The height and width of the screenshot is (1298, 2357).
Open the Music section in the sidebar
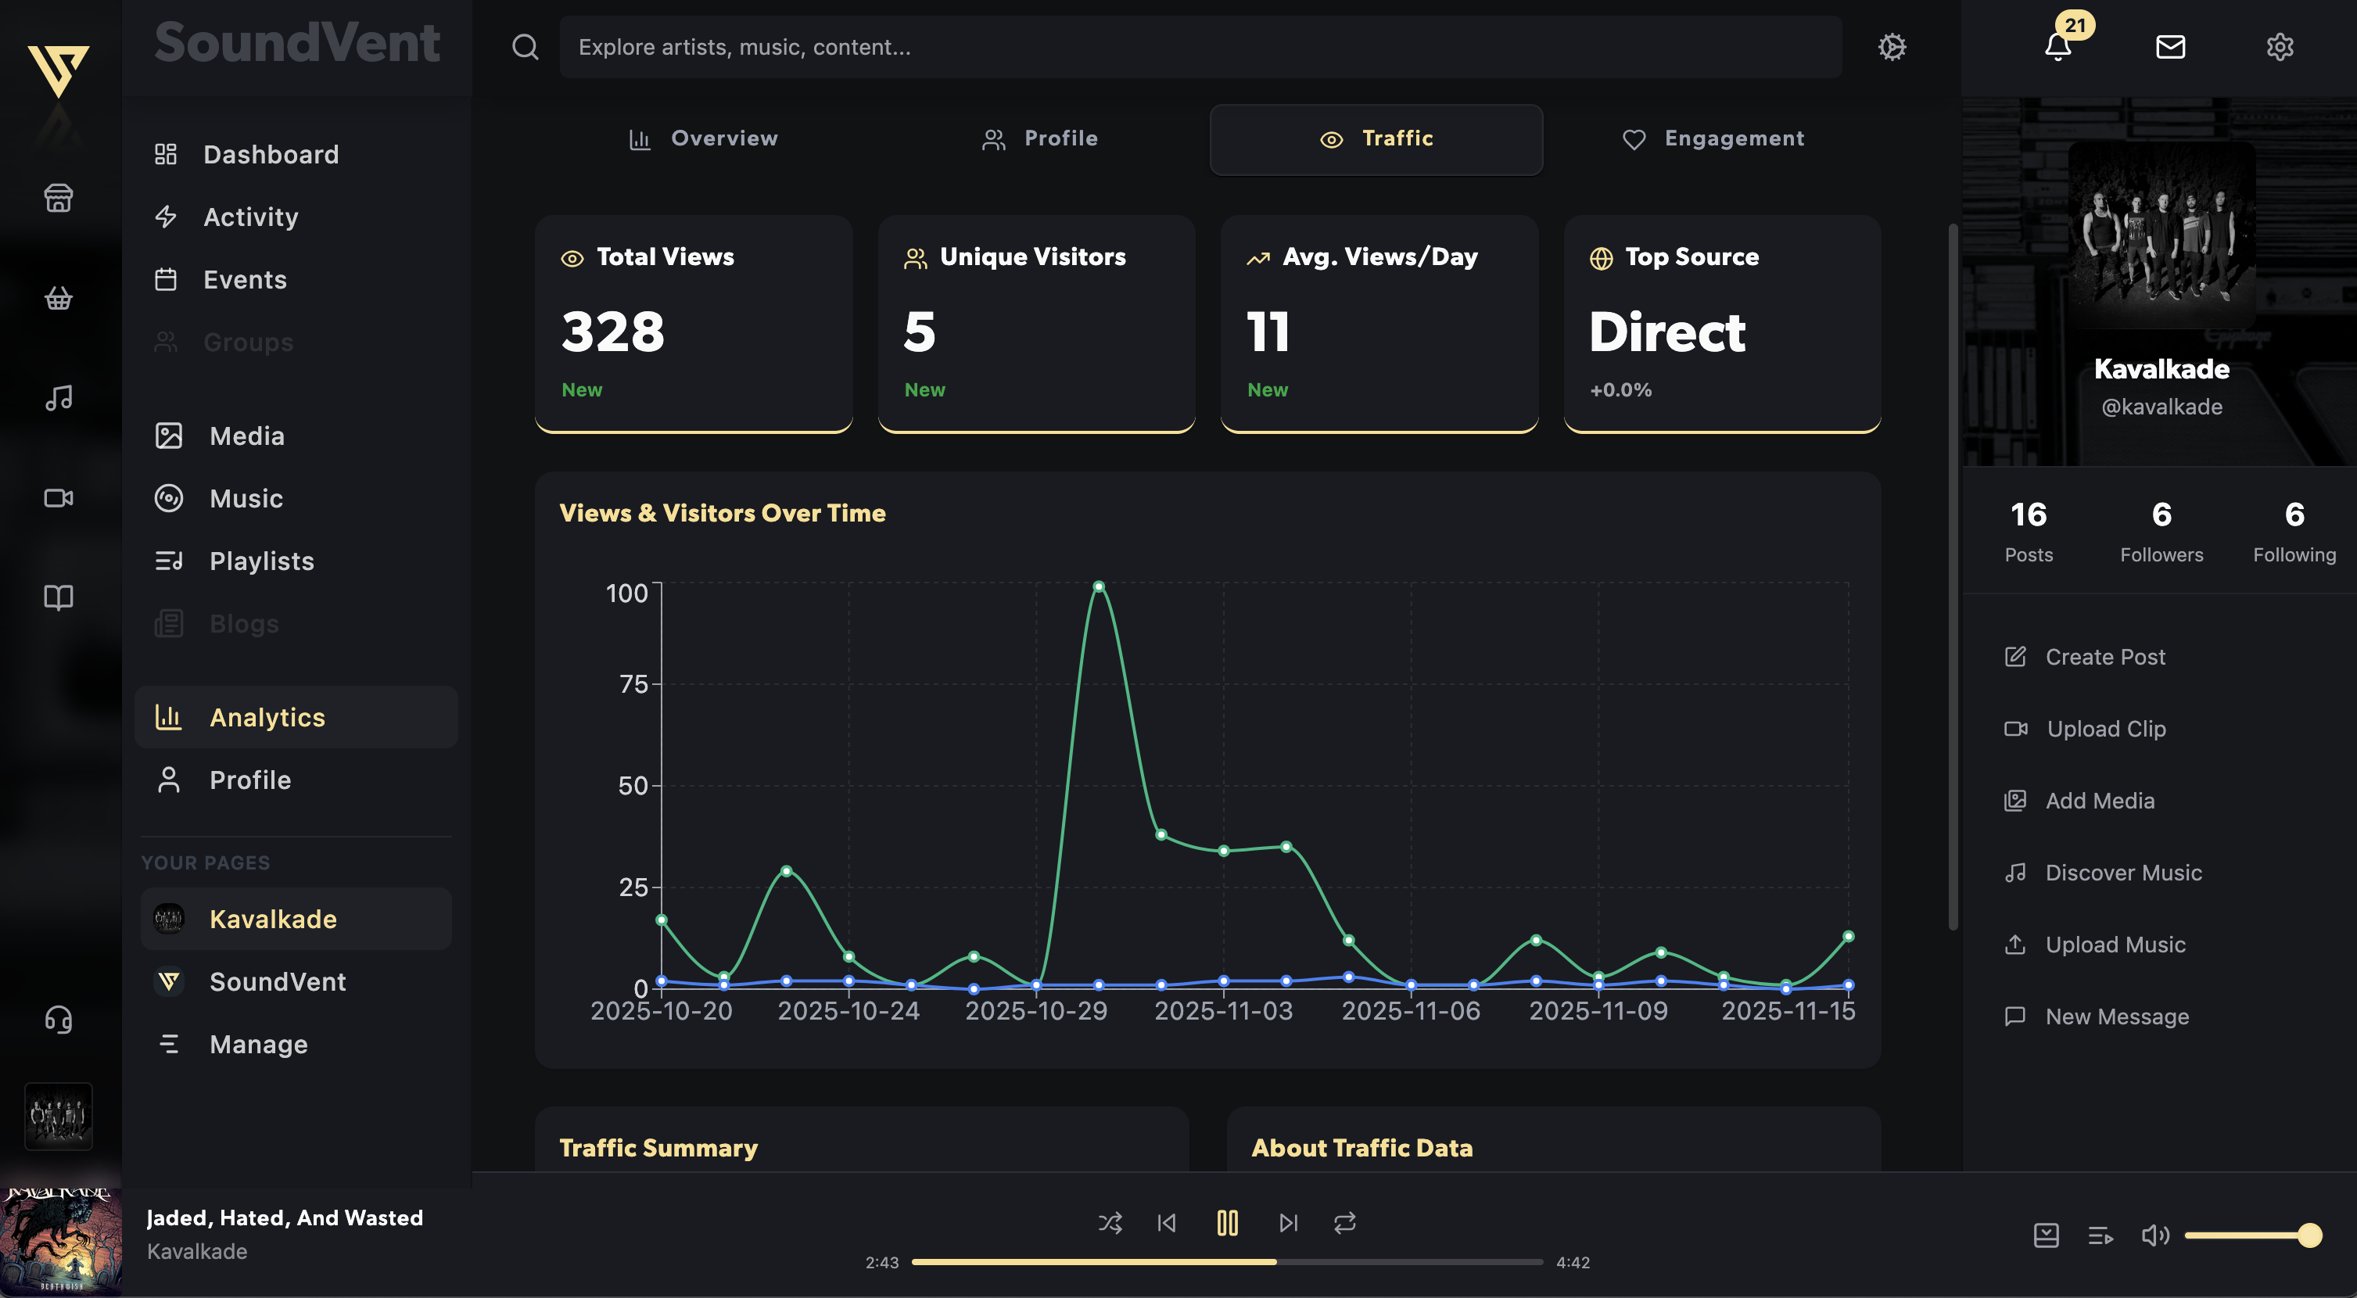246,499
